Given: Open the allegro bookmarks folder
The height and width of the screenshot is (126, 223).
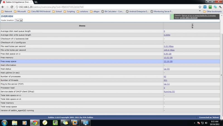Looking at the screenshot, I should pos(95,11).
